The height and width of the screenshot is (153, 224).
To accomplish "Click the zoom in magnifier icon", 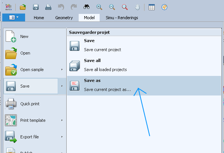I will click(x=99, y=7).
